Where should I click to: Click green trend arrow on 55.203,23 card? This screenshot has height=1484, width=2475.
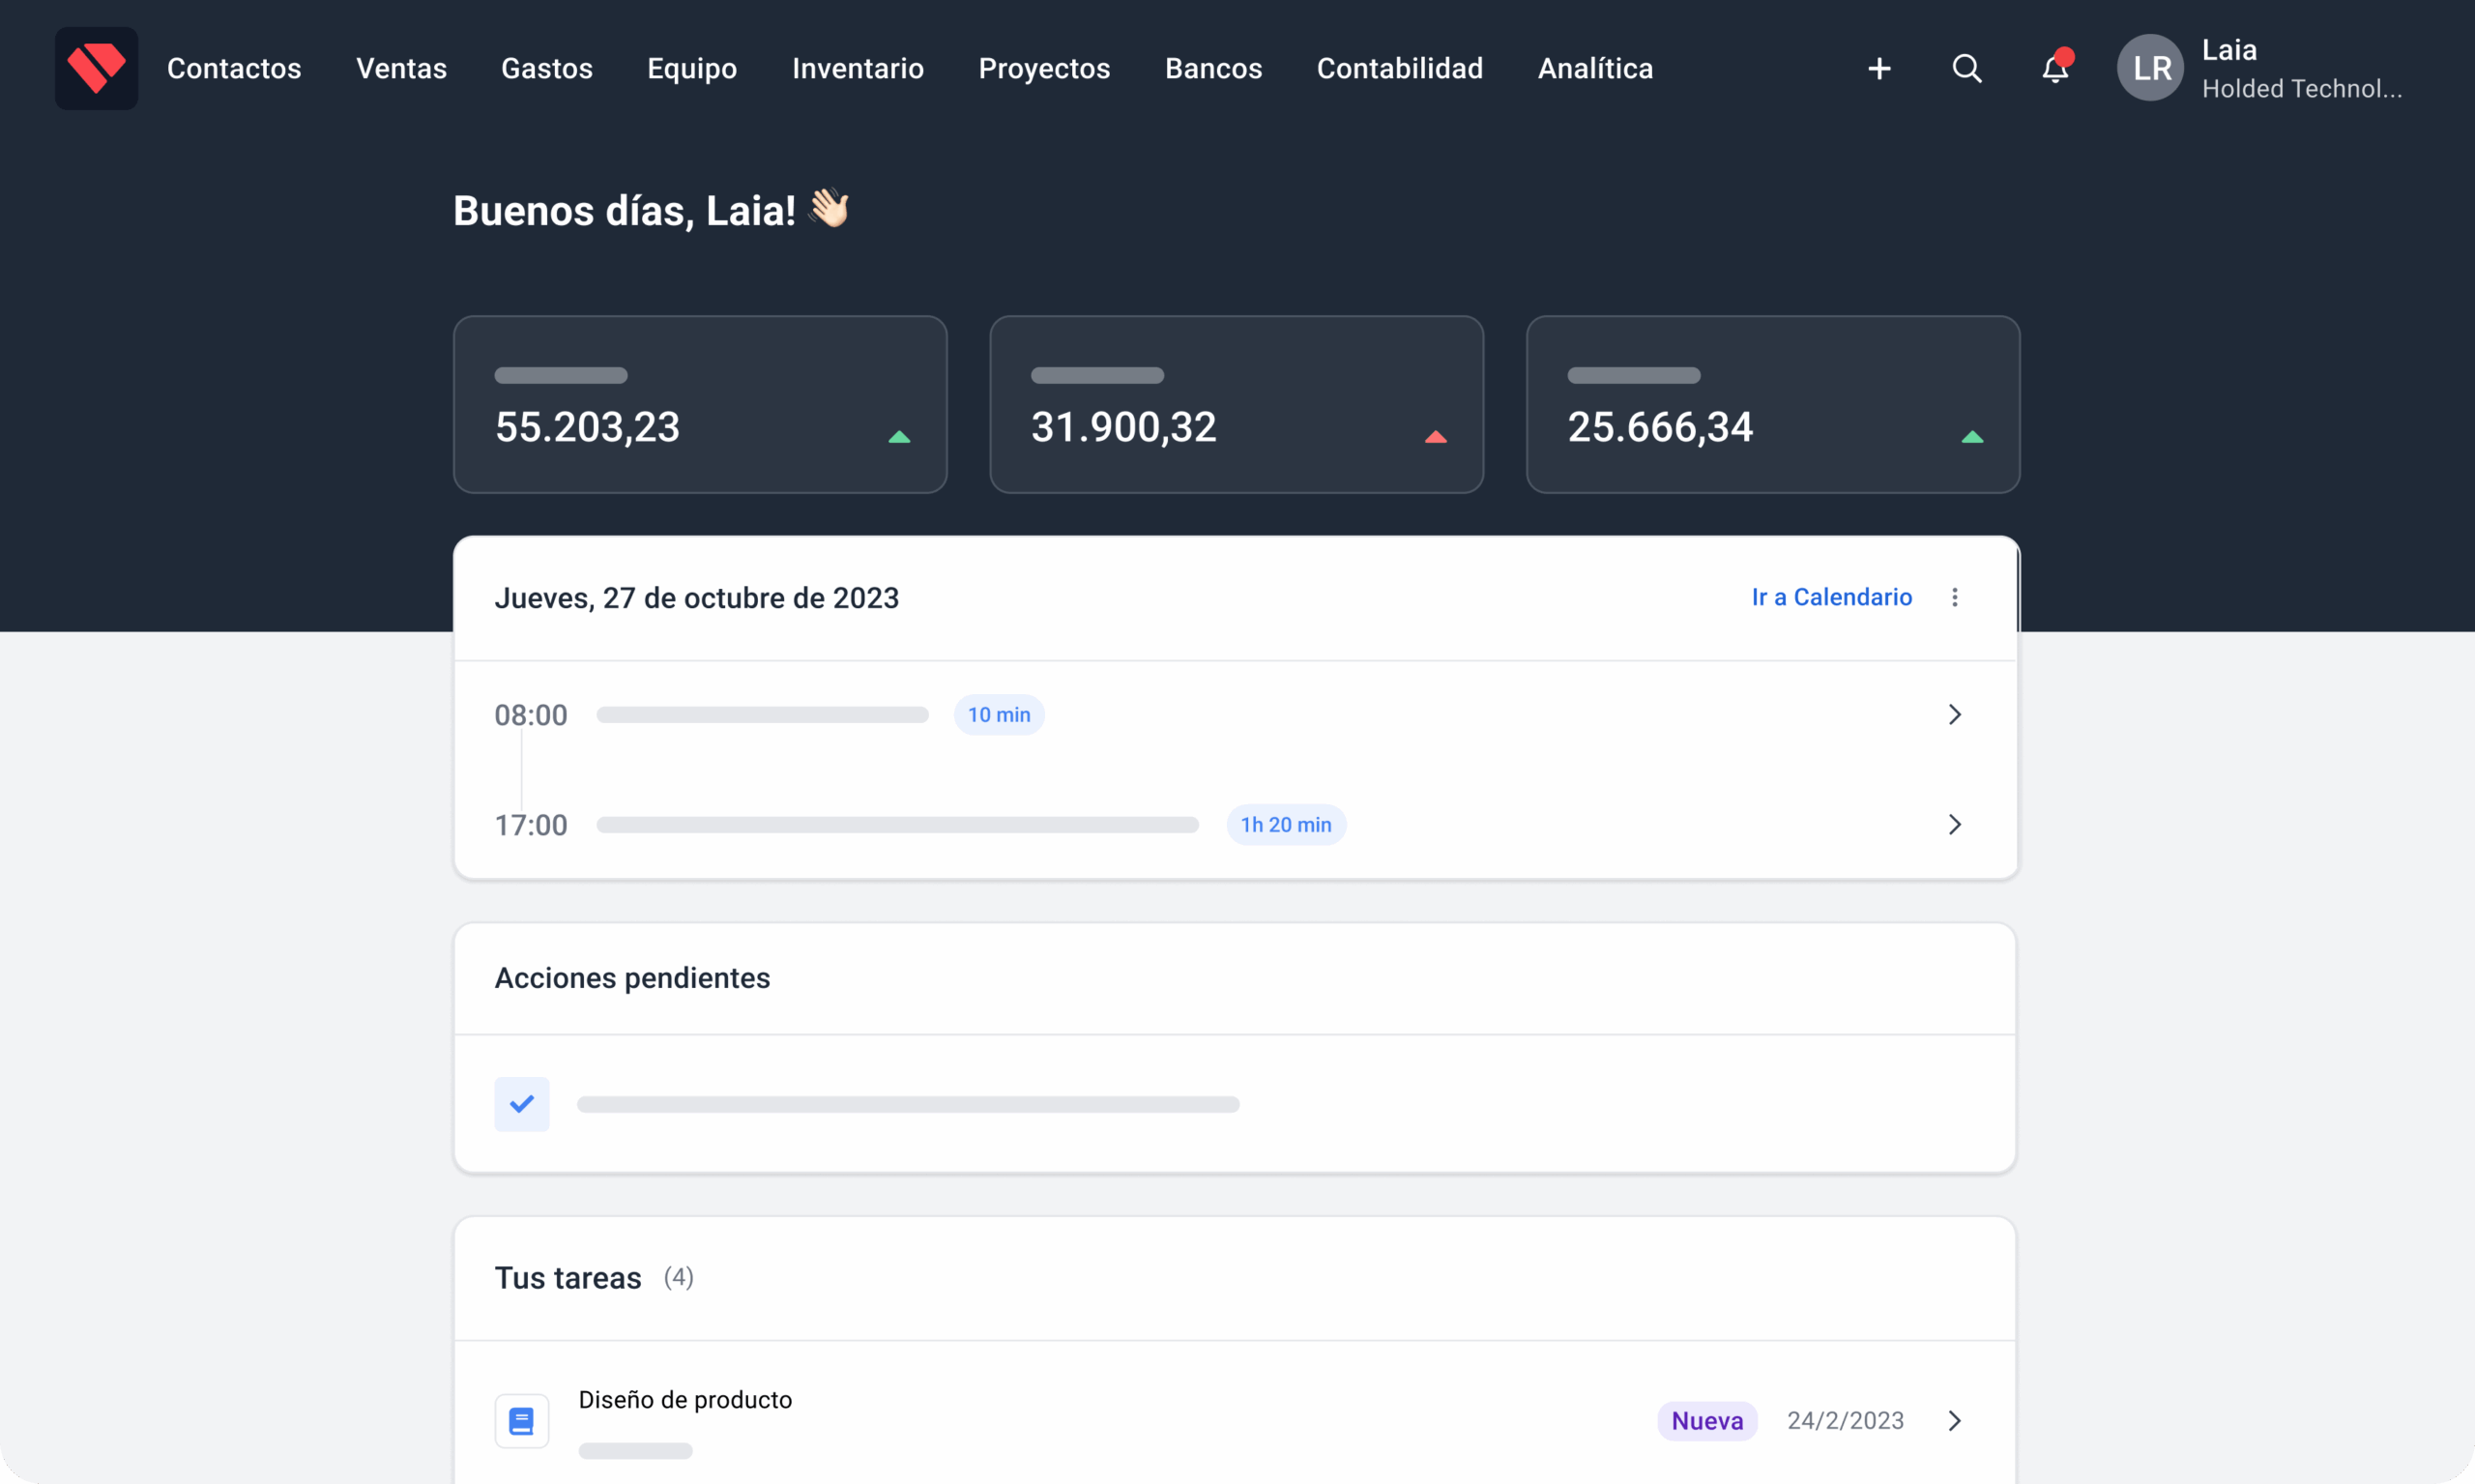[899, 437]
